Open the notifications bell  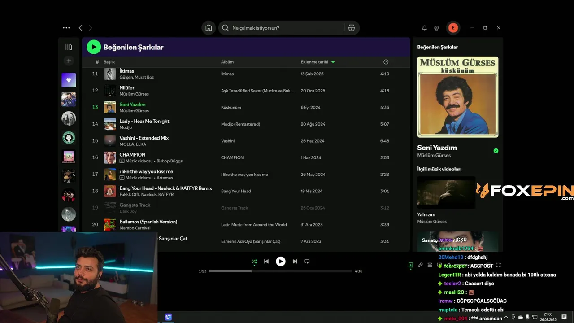[424, 28]
